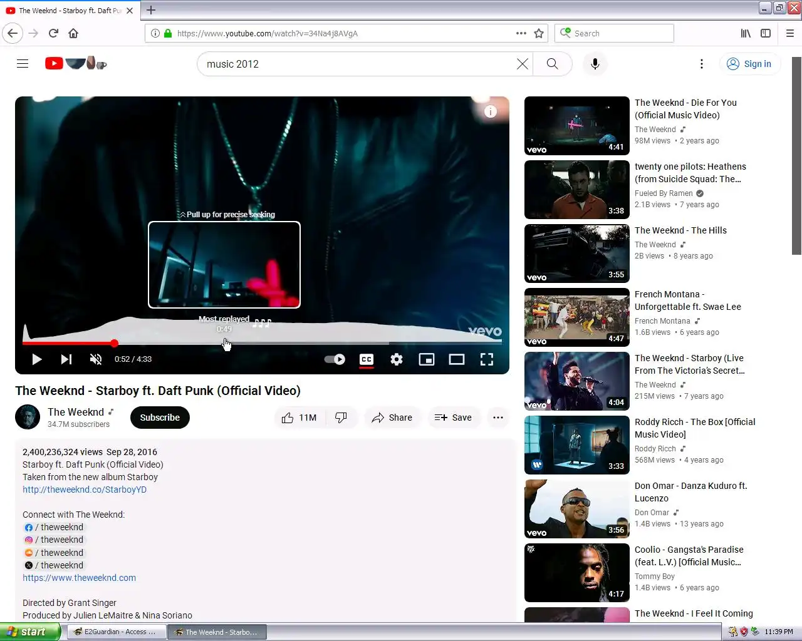The width and height of the screenshot is (802, 641).
Task: Click the Sign in button
Action: (749, 64)
